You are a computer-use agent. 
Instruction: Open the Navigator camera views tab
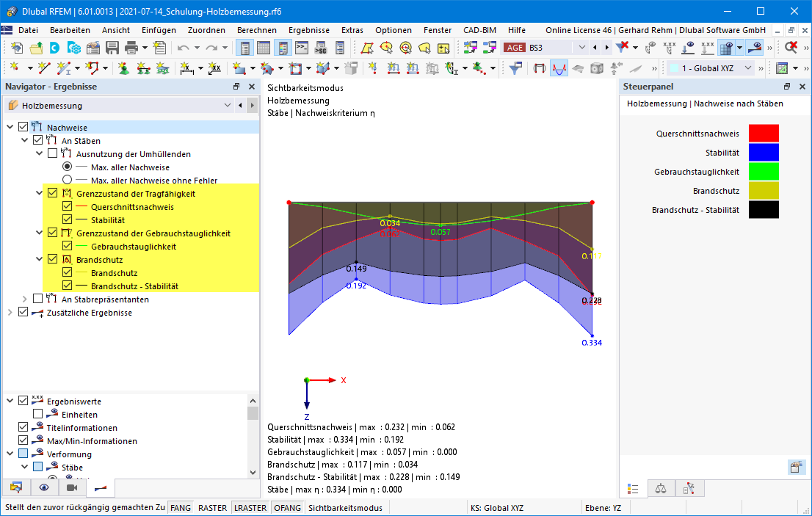72,487
